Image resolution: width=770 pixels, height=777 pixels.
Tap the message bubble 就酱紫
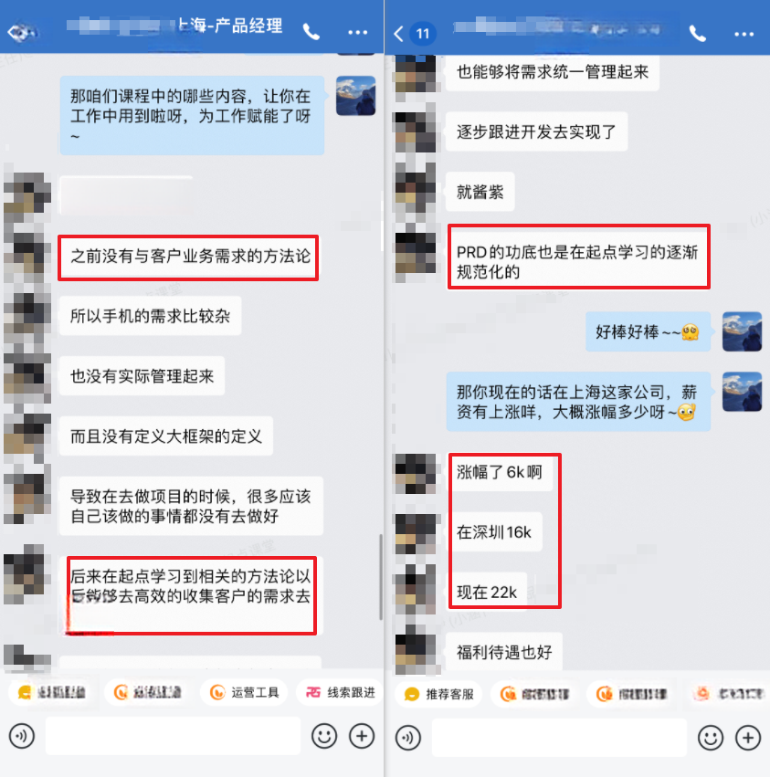[480, 192]
